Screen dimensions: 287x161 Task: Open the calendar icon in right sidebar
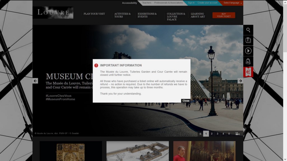248,40
